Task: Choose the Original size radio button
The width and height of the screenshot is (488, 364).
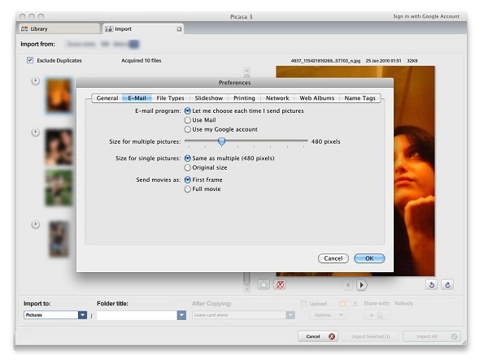Action: click(x=189, y=167)
